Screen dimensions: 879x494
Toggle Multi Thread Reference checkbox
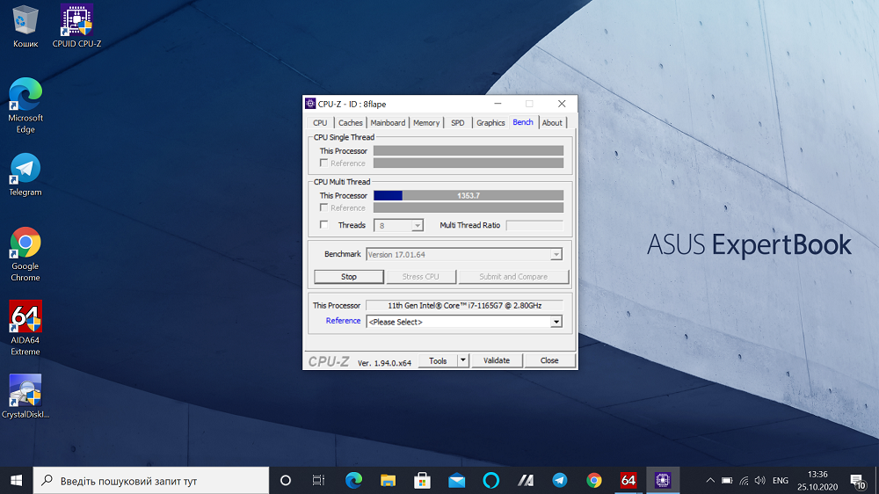323,207
